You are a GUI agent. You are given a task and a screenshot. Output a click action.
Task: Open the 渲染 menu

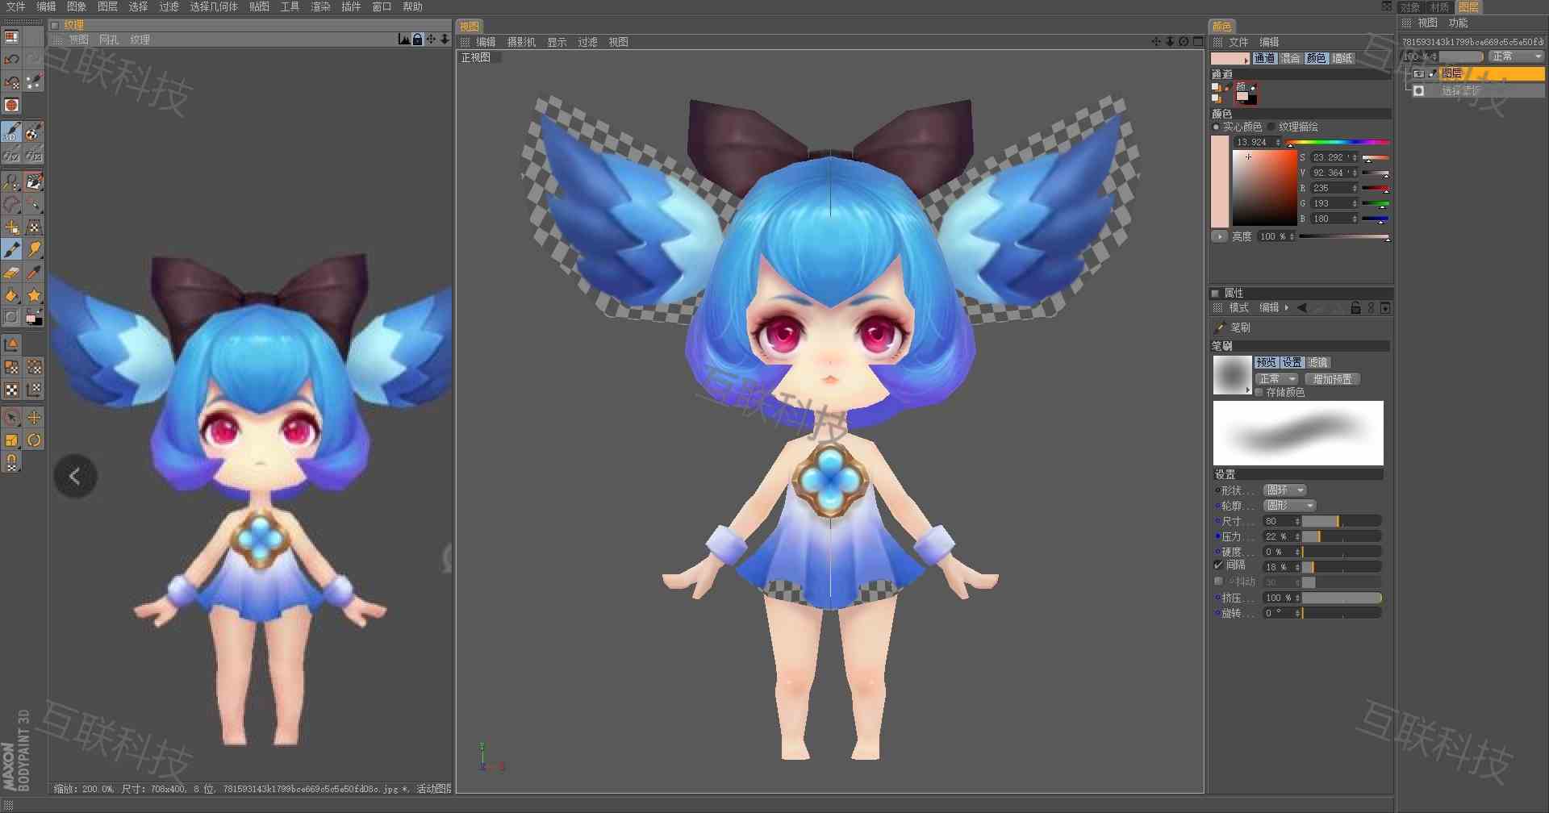tap(320, 6)
